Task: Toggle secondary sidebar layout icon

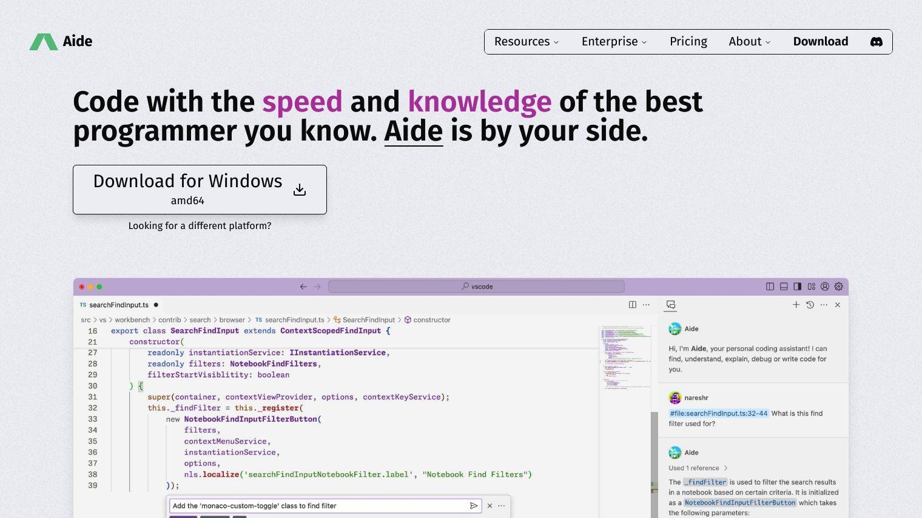Action: point(798,287)
